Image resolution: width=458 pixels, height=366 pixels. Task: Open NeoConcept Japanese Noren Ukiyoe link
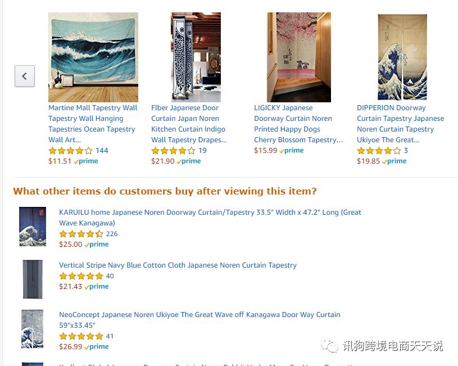click(199, 320)
